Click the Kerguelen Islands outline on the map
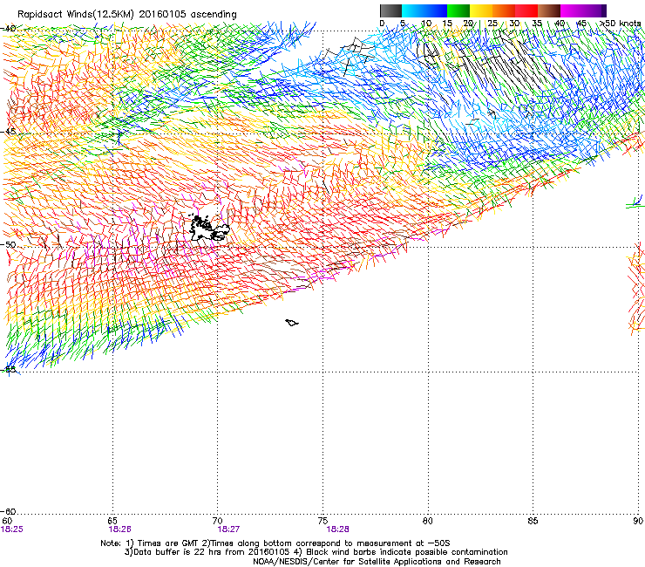645x567 pixels. 209,229
